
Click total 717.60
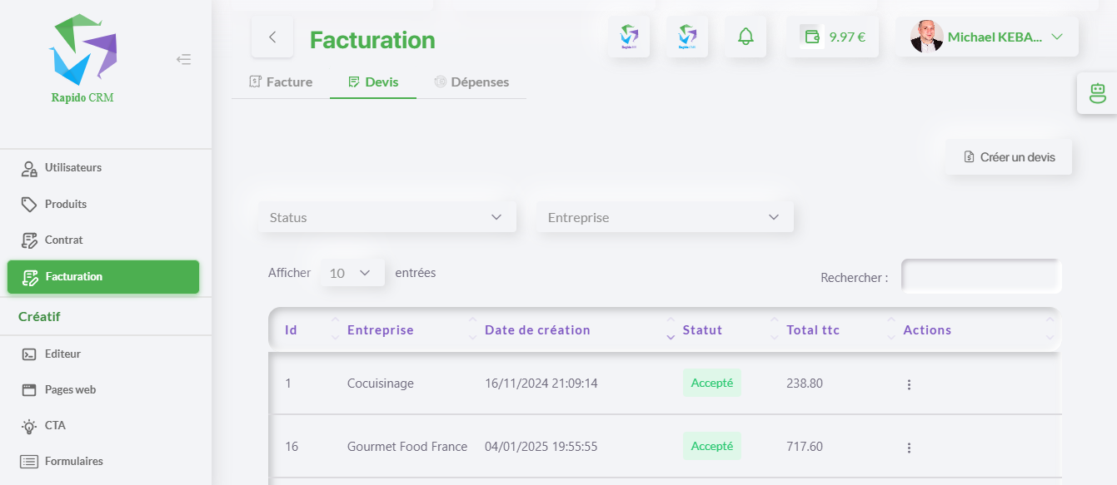click(x=805, y=447)
